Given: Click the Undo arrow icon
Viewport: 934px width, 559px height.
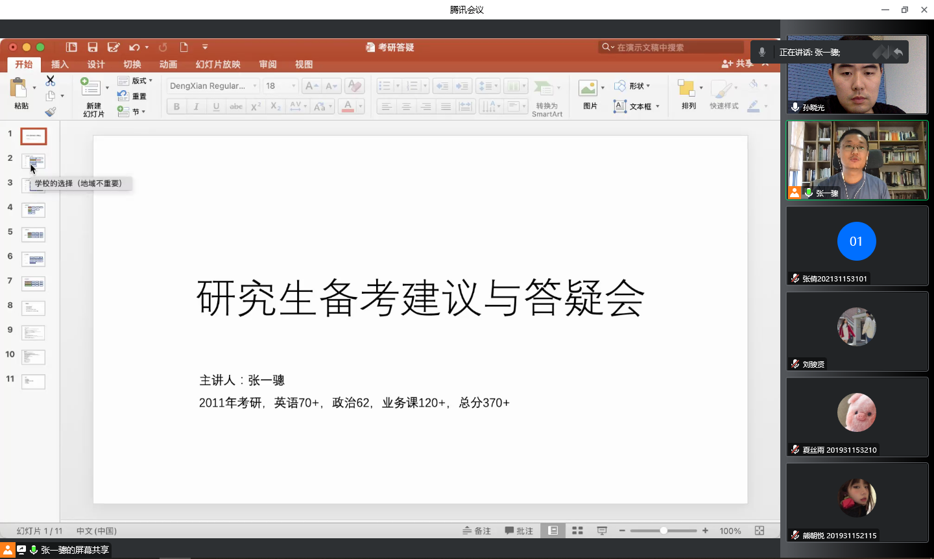Looking at the screenshot, I should coord(134,47).
